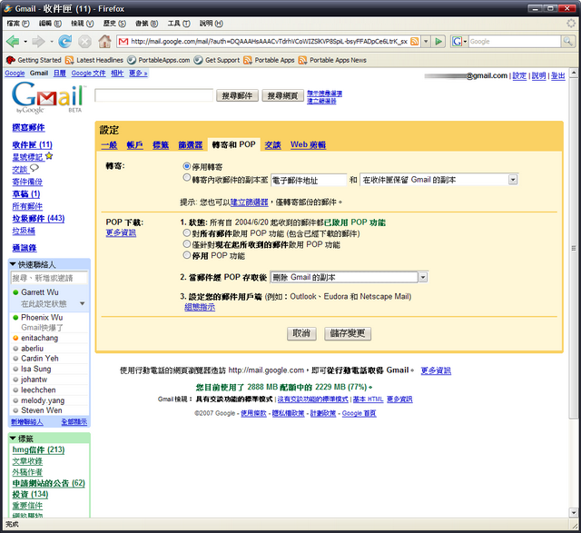Click the search the web button
The width and height of the screenshot is (581, 533).
pos(282,95)
